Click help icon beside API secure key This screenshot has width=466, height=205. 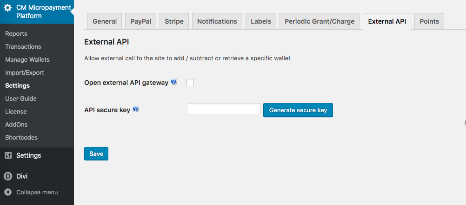point(136,109)
